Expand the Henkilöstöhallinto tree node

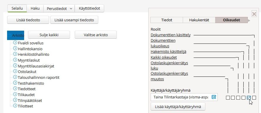15,54
